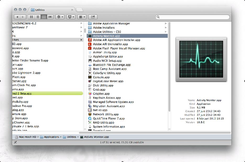
Task: Click the middle column vertical scrollbar
Action: click(169, 67)
